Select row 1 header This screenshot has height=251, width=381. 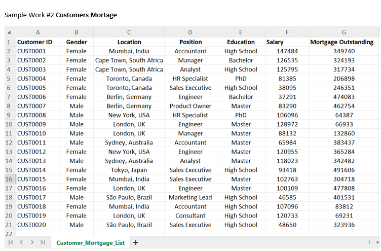pos(9,42)
